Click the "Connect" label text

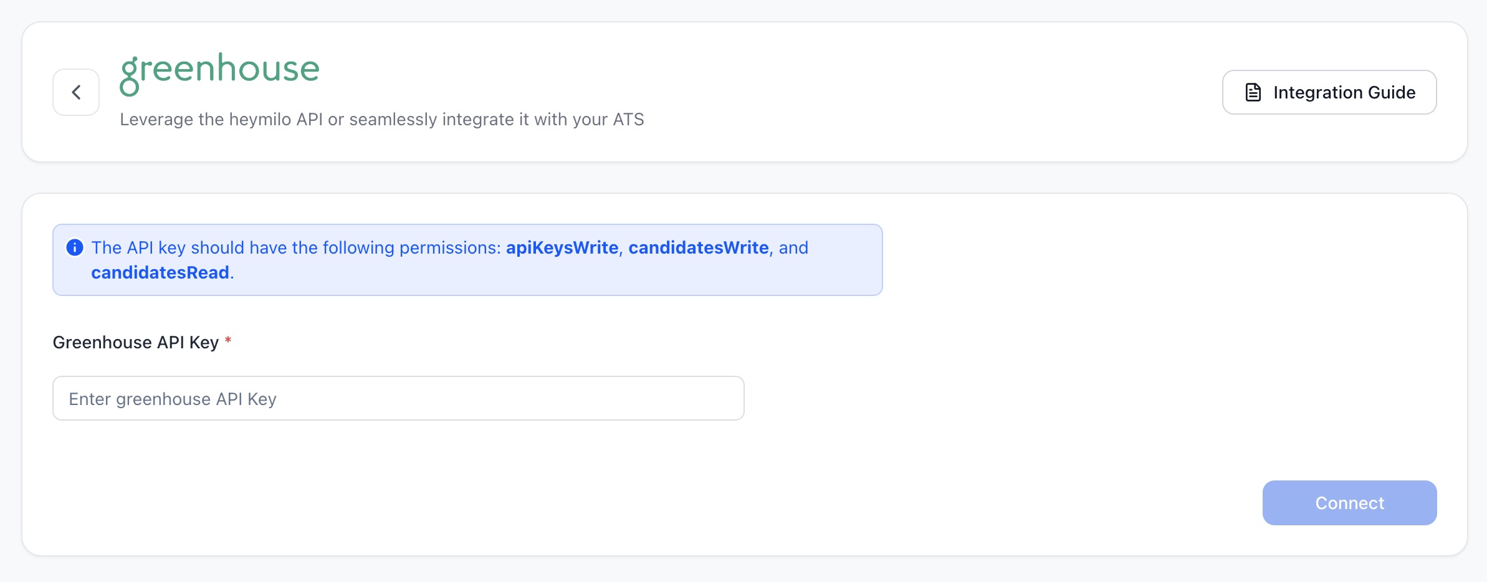point(1349,503)
